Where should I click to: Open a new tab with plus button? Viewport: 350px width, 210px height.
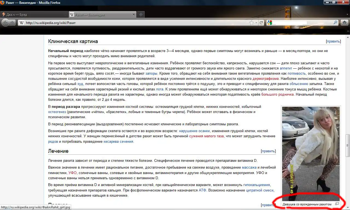tap(141, 15)
